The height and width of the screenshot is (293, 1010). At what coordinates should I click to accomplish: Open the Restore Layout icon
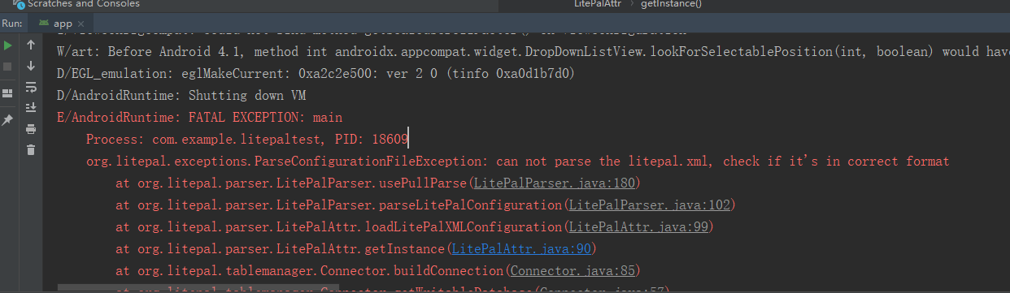[x=7, y=93]
